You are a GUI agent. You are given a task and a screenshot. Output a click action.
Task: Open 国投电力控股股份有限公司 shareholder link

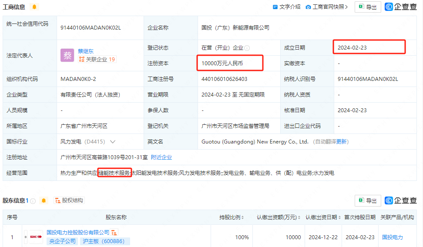pyautogui.click(x=78, y=233)
